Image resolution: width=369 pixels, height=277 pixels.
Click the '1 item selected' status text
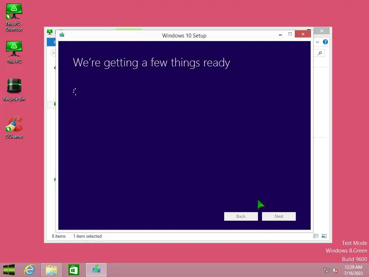tap(87, 236)
